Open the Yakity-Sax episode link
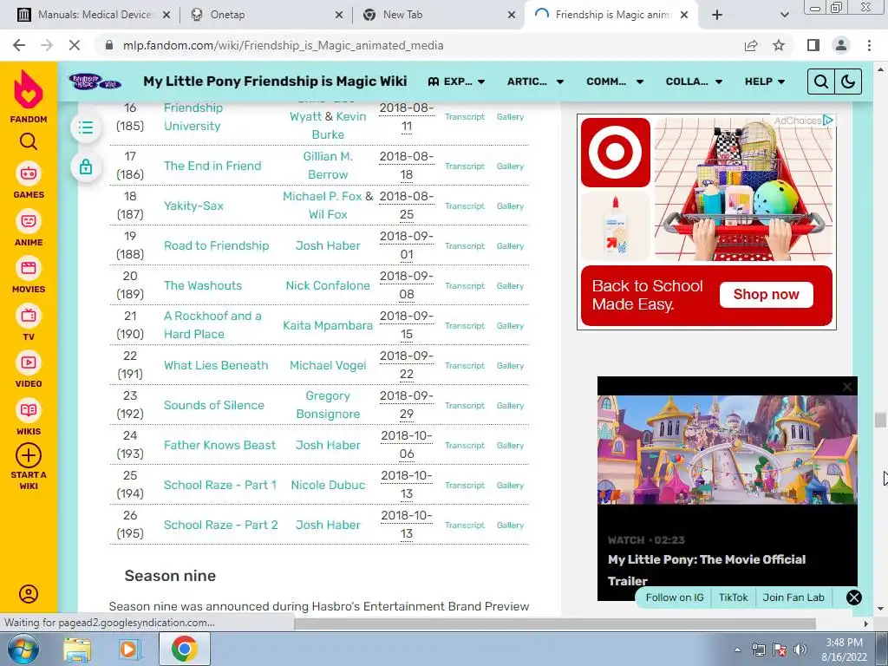 pyautogui.click(x=193, y=206)
